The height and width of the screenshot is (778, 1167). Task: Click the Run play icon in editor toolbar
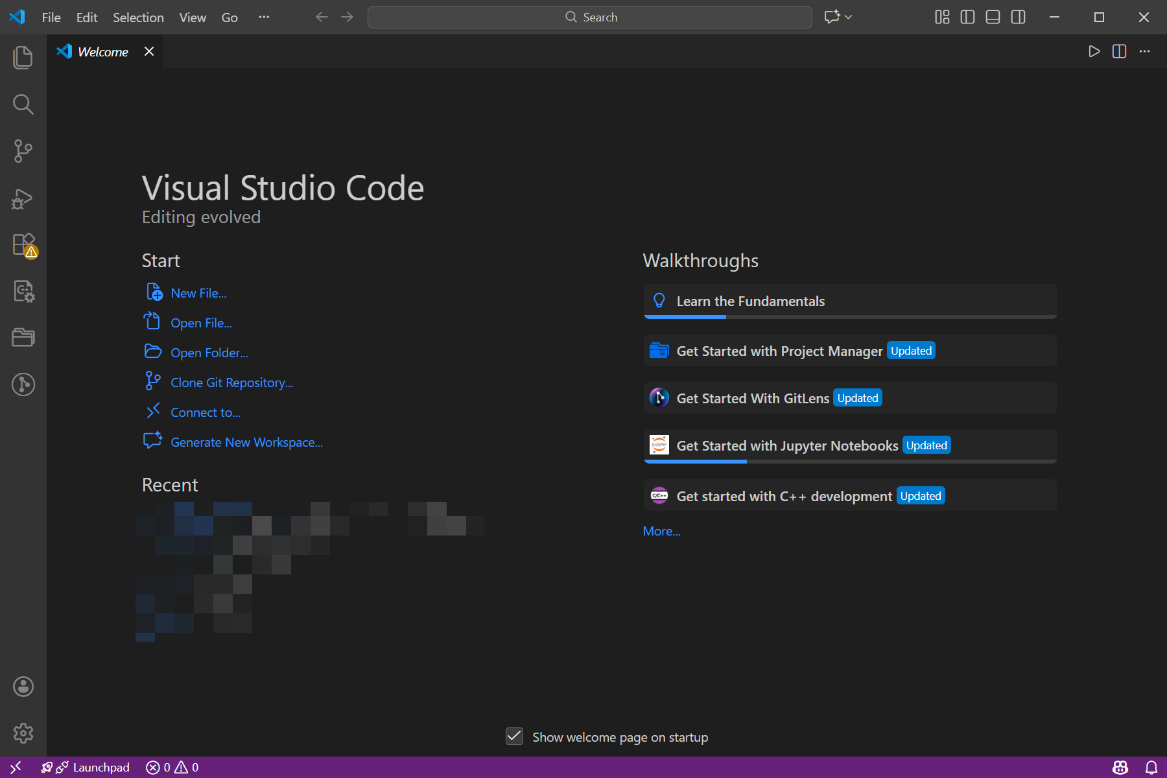point(1094,51)
